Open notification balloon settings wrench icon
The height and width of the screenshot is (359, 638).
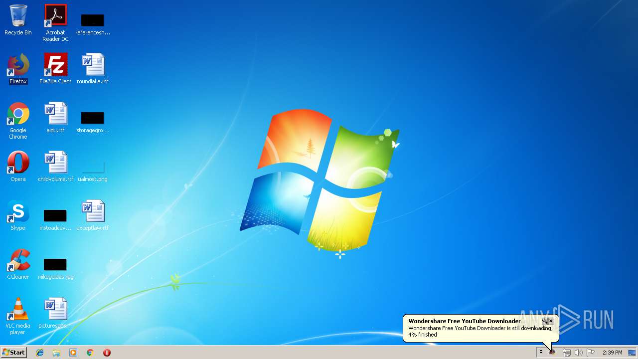click(x=545, y=321)
